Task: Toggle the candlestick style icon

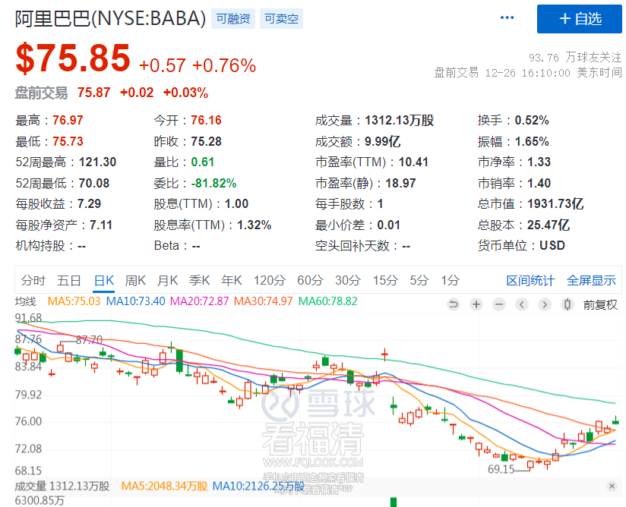Action: point(567,305)
